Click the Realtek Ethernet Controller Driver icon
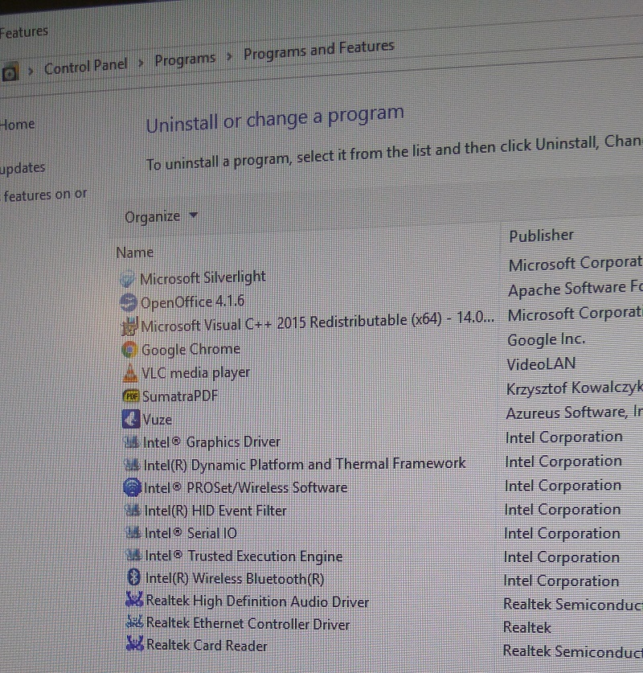 coord(135,622)
